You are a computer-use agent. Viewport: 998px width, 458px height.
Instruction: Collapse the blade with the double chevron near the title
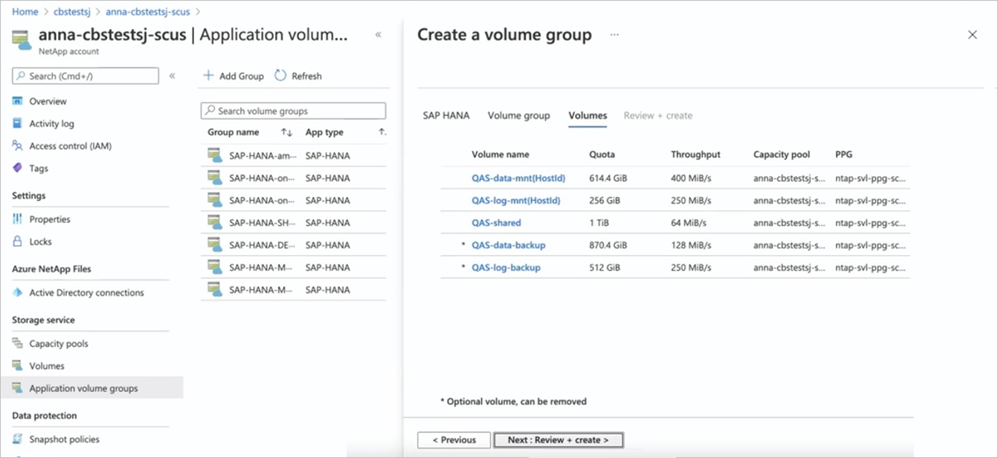pyautogui.click(x=378, y=35)
